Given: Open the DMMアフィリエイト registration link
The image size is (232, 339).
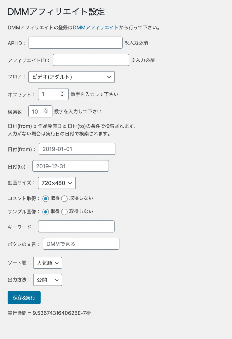Looking at the screenshot, I should click(96, 28).
